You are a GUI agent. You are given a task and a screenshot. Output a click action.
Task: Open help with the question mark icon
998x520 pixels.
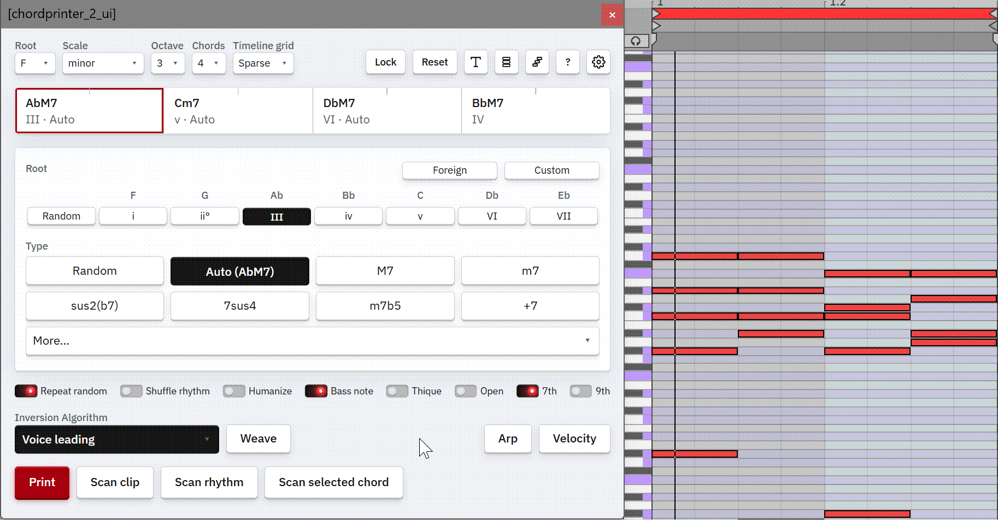point(567,62)
